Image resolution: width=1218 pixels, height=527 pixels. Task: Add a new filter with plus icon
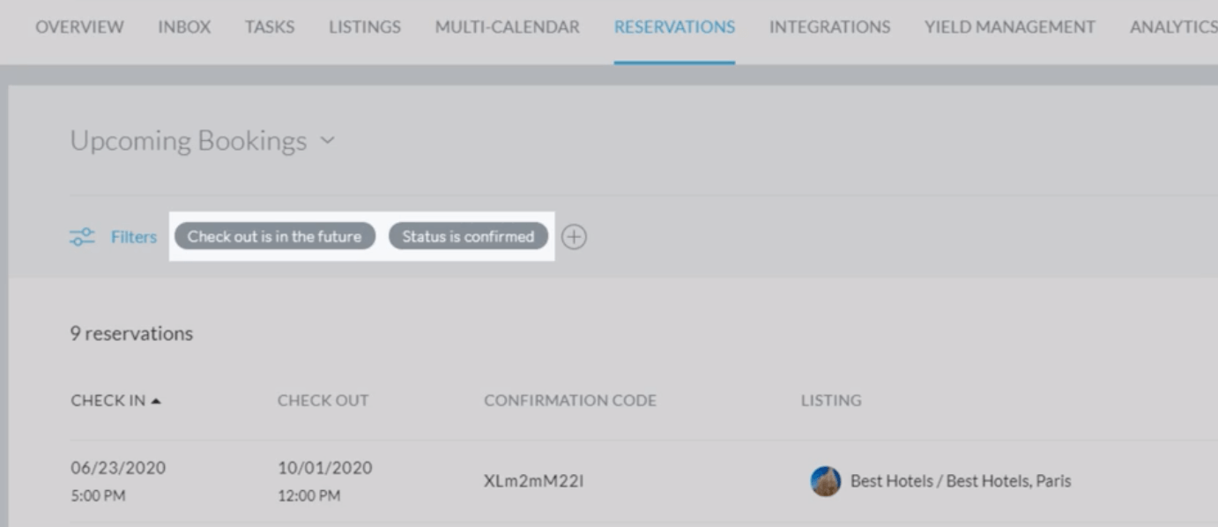click(574, 237)
